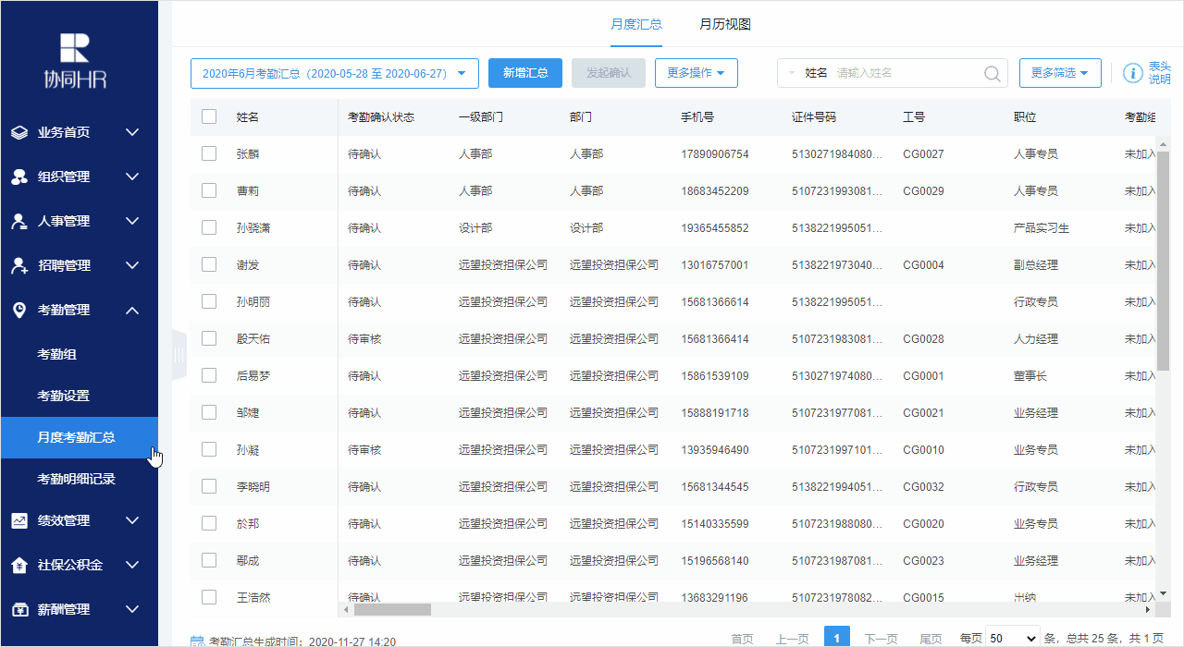Check the box for 谢发
This screenshot has width=1184, height=647.
coord(209,265)
